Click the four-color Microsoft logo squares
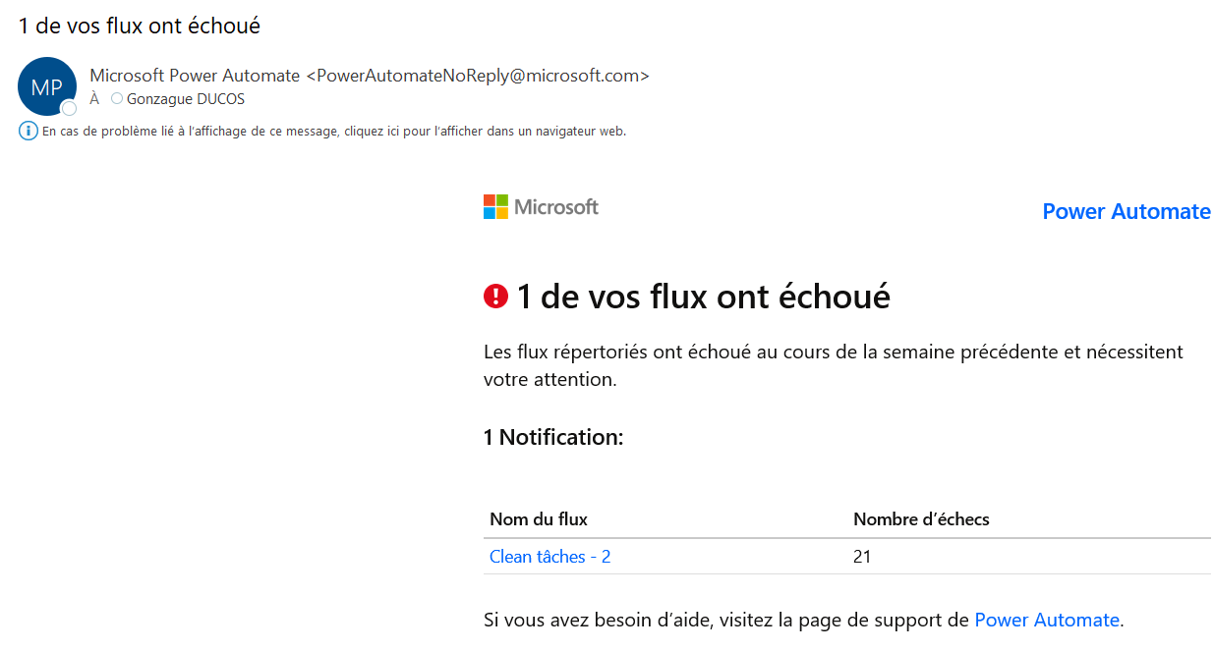Screen dimensions: 1214x651 (x=495, y=206)
